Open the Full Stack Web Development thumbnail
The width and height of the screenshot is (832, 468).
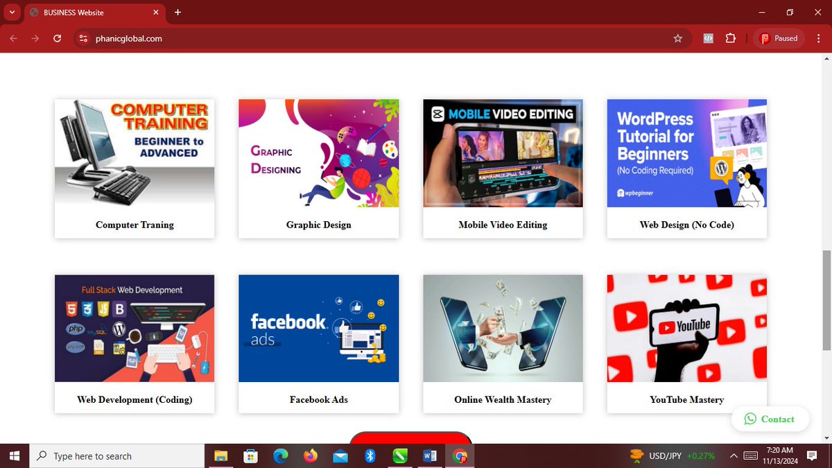pos(135,329)
